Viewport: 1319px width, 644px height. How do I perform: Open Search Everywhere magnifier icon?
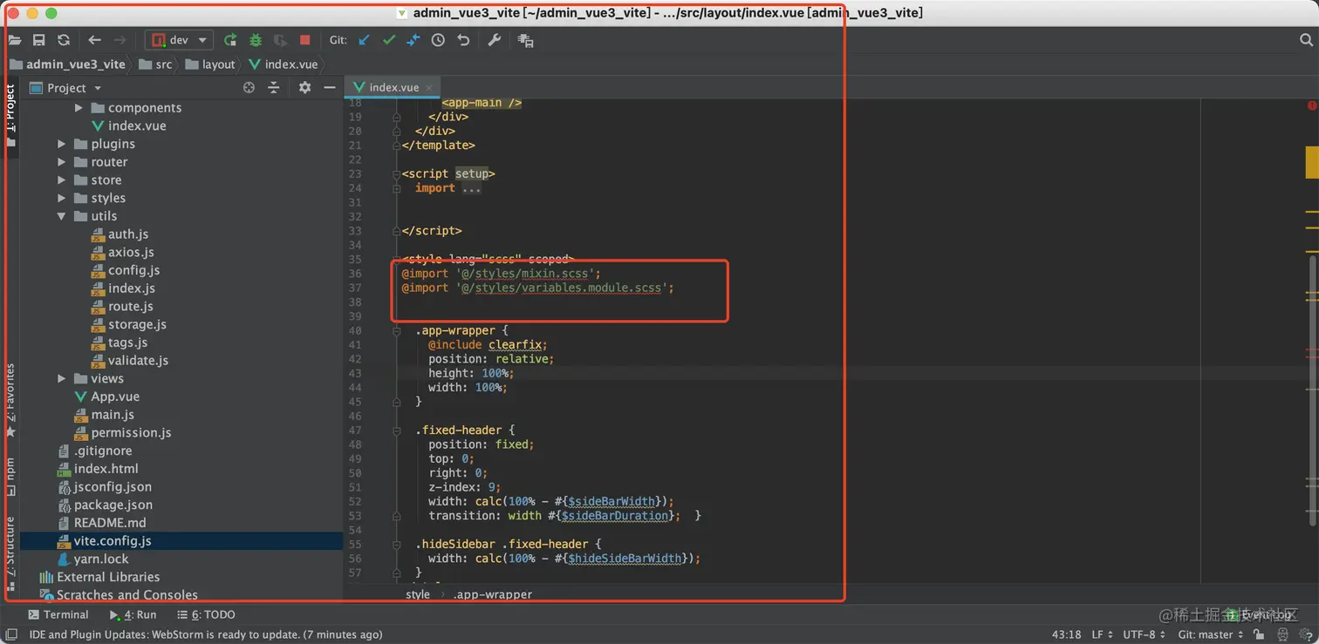(1306, 40)
